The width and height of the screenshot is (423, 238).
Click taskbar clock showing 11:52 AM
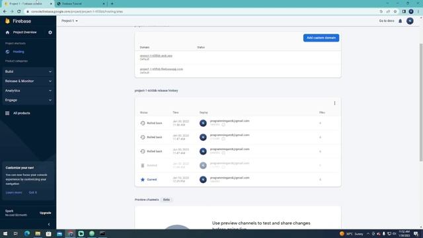click(x=404, y=233)
